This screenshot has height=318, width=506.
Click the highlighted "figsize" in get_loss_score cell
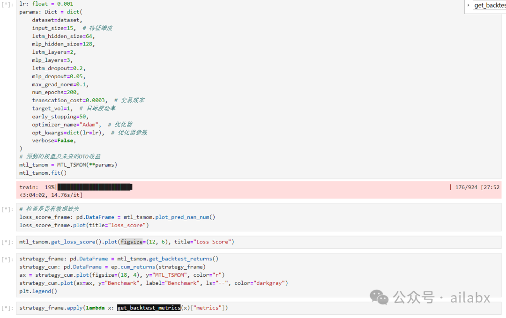click(x=132, y=242)
